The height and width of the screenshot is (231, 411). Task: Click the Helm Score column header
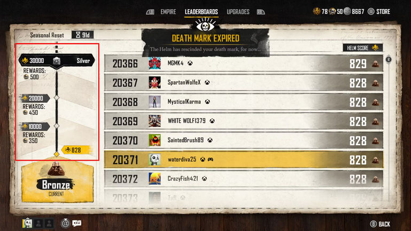click(x=363, y=48)
